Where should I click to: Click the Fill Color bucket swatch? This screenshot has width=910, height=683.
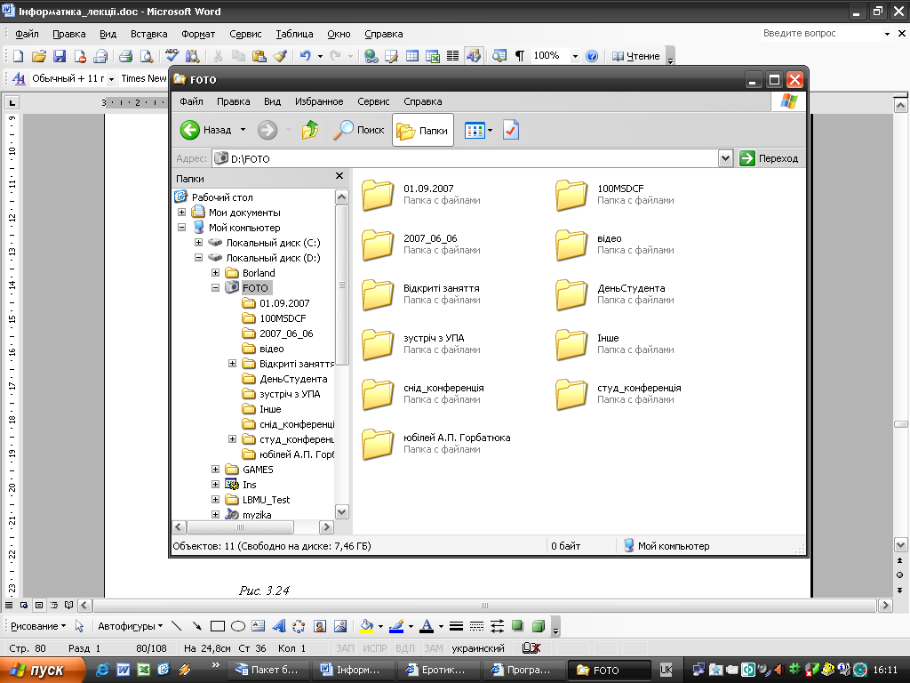click(x=367, y=626)
